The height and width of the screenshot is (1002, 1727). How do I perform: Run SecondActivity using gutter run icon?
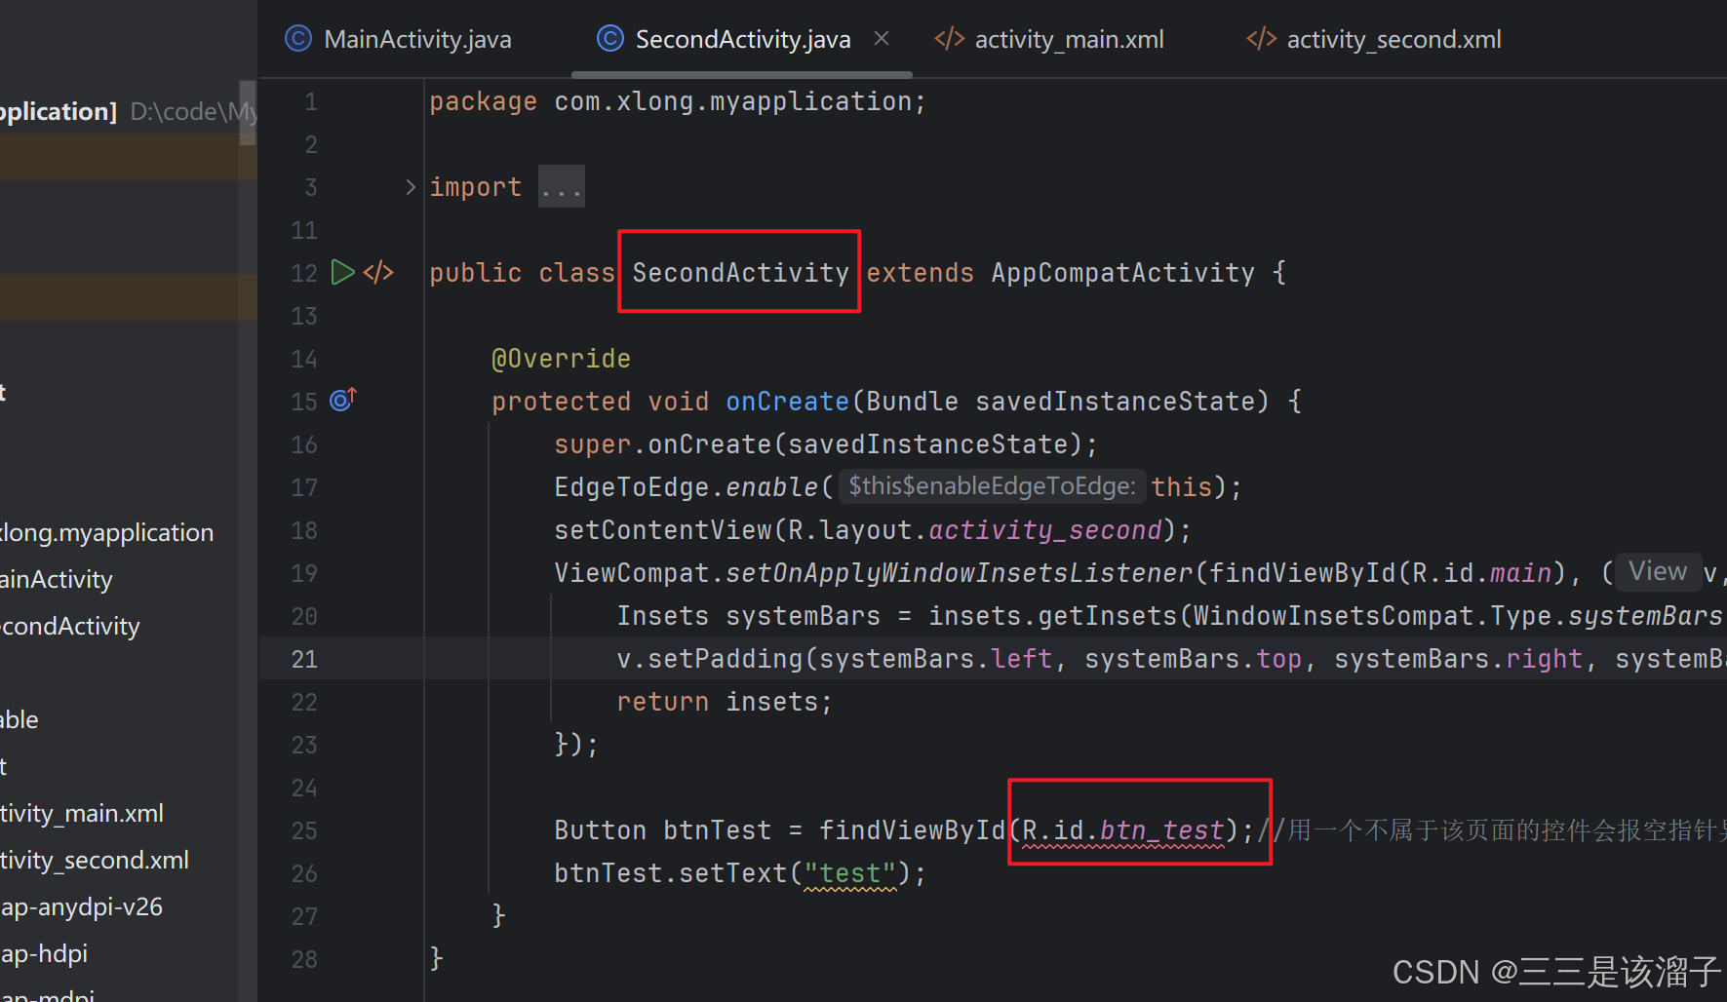click(x=342, y=272)
